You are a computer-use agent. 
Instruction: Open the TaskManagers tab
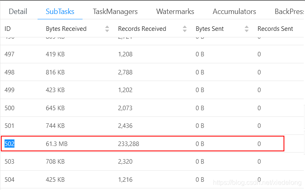click(115, 12)
